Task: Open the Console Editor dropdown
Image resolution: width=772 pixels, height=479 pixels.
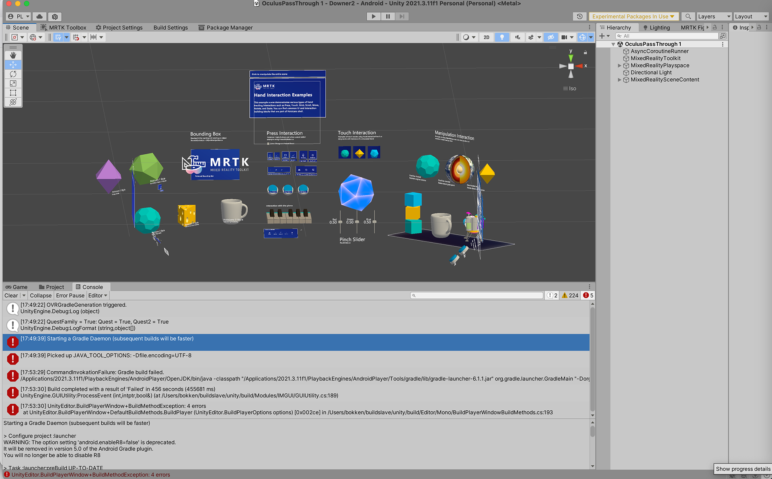Action: click(98, 295)
